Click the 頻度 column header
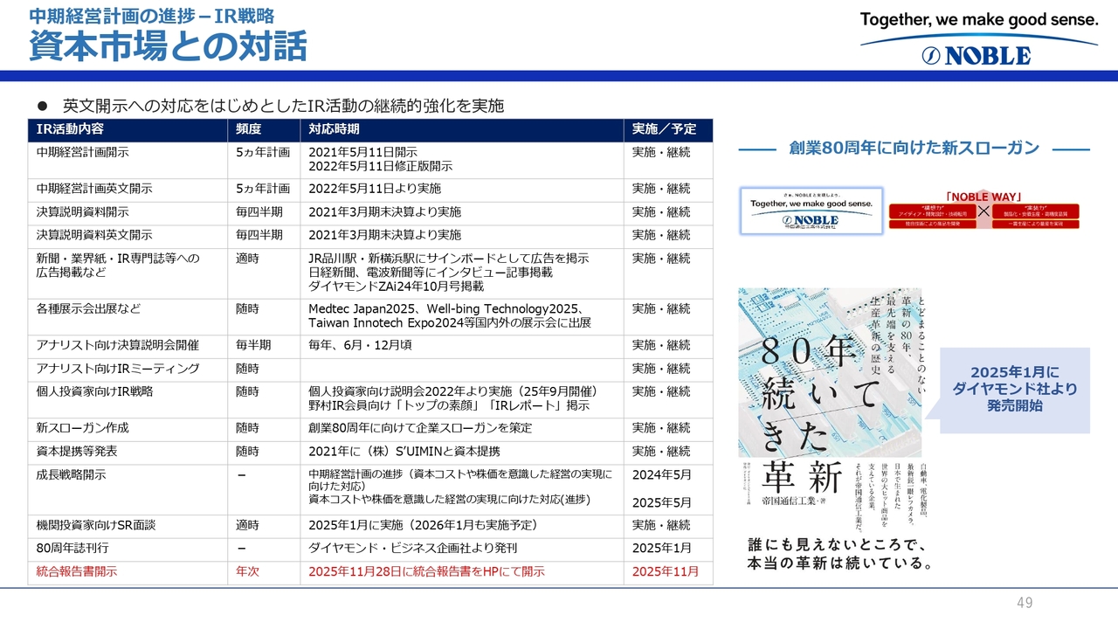 [249, 129]
